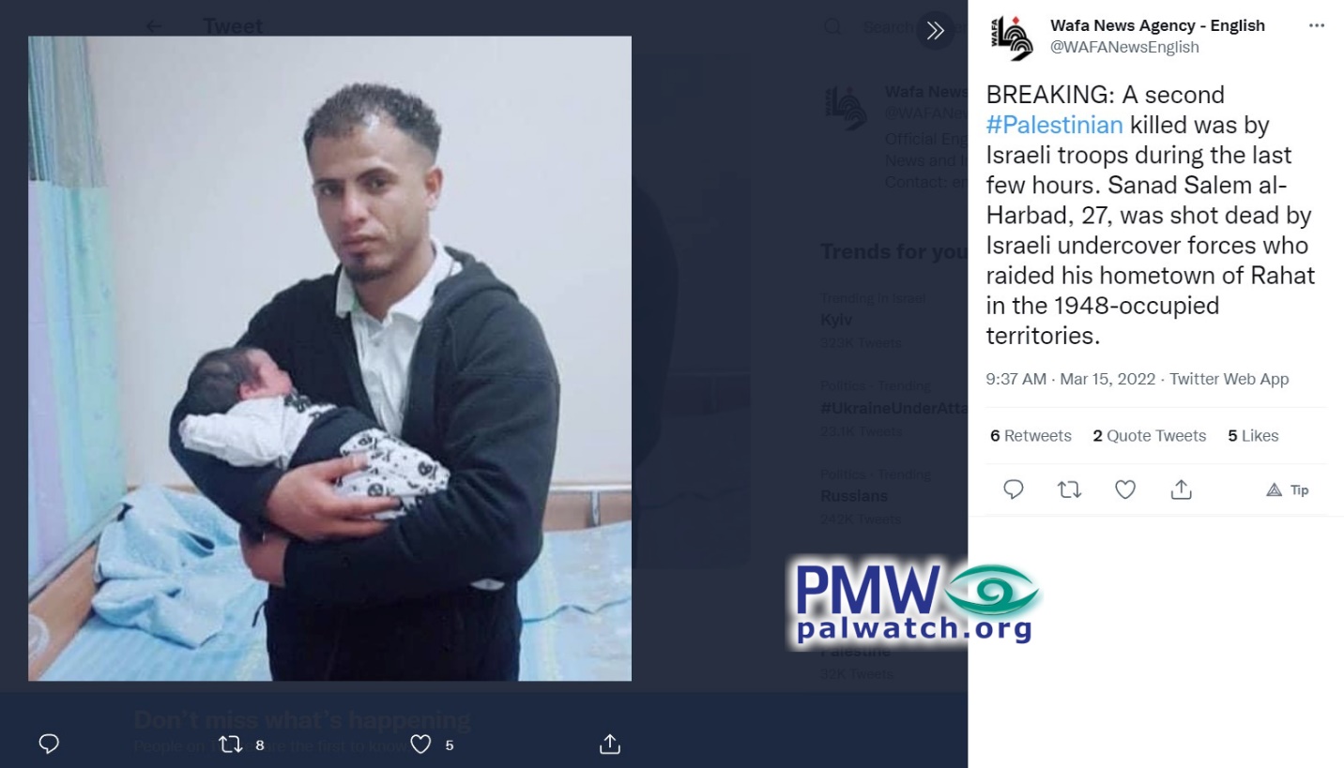Retweet using the icon in the tweet panel

pyautogui.click(x=1069, y=489)
